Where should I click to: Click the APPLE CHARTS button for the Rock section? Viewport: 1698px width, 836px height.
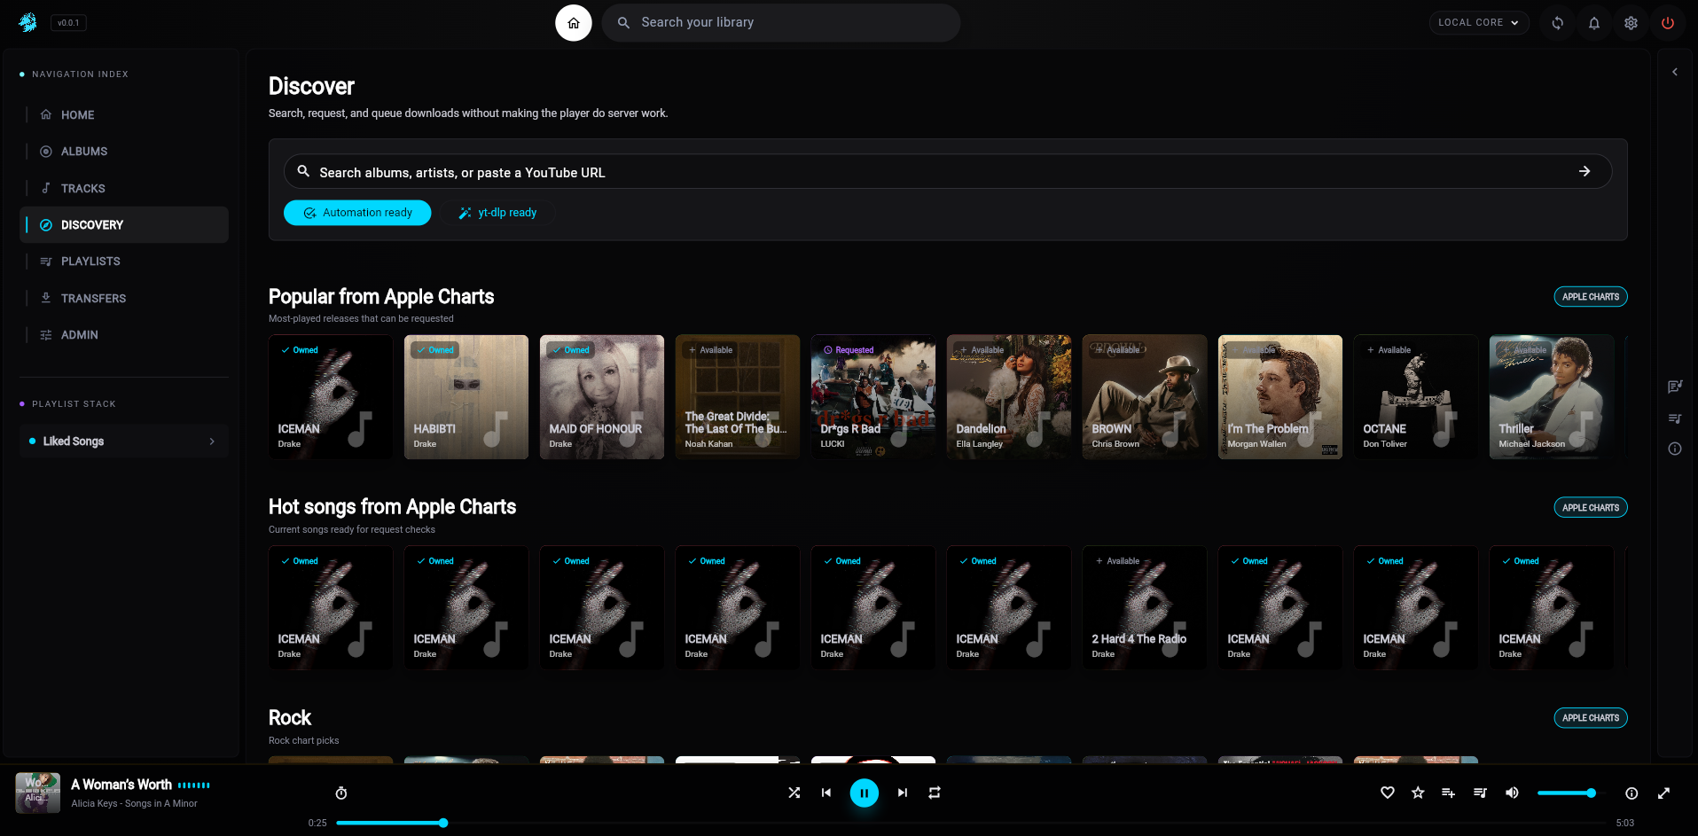[x=1591, y=718]
